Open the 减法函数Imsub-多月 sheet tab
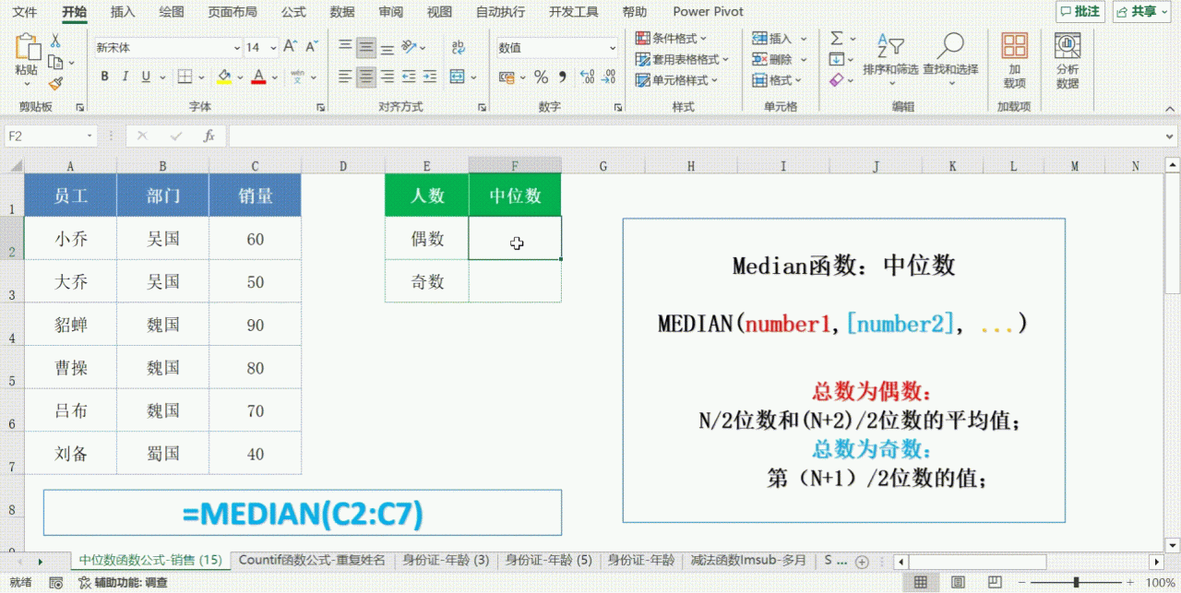Viewport: 1181px width, 593px height. (x=748, y=560)
